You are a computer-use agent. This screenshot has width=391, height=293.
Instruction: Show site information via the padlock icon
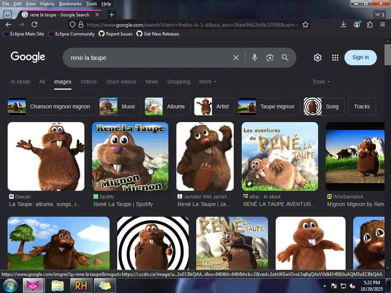(81, 25)
